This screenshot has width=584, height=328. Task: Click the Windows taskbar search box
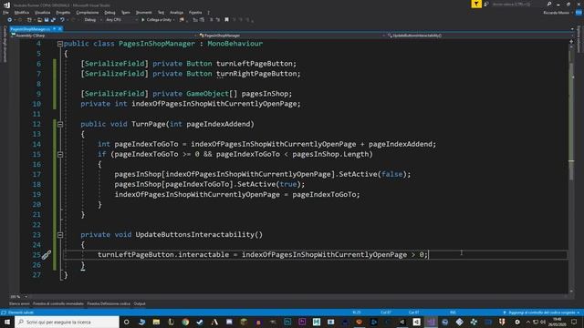pyautogui.click(x=67, y=322)
